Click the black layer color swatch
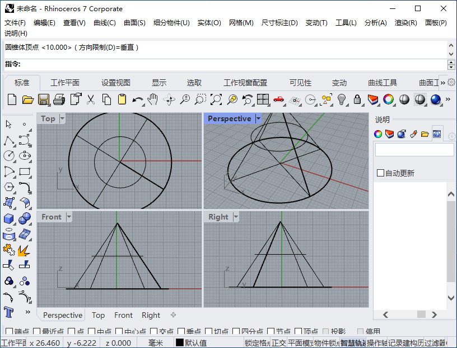This screenshot has height=348, width=457. [x=180, y=342]
